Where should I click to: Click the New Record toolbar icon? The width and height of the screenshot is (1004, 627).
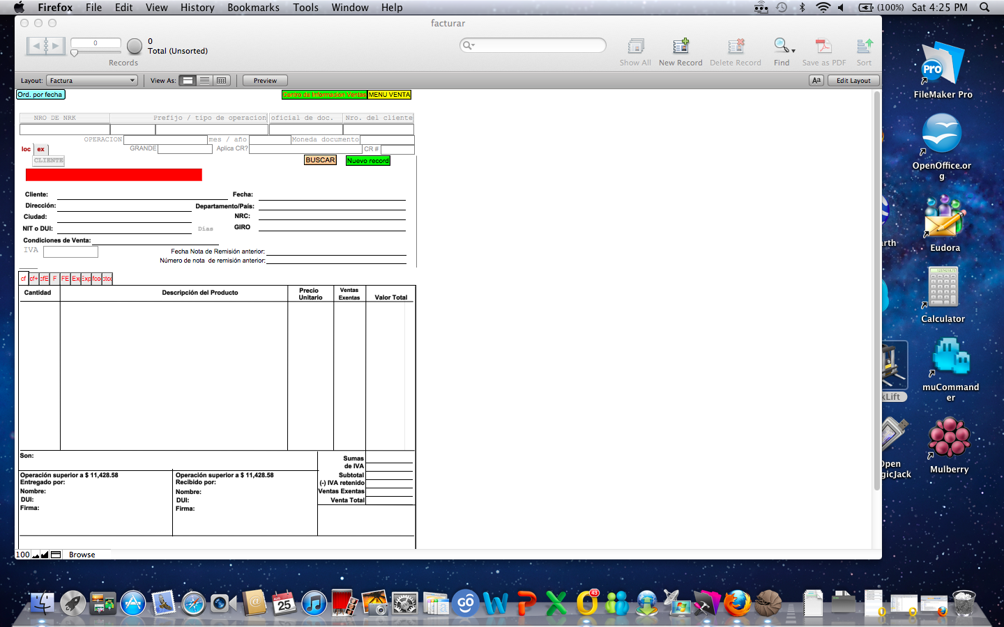(x=680, y=46)
